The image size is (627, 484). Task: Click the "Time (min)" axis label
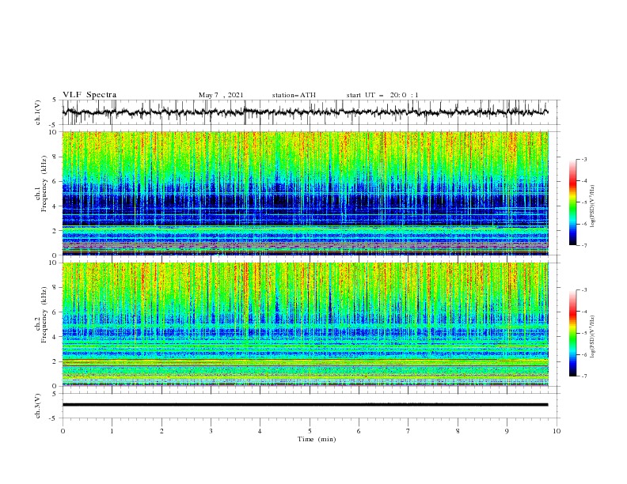(317, 439)
